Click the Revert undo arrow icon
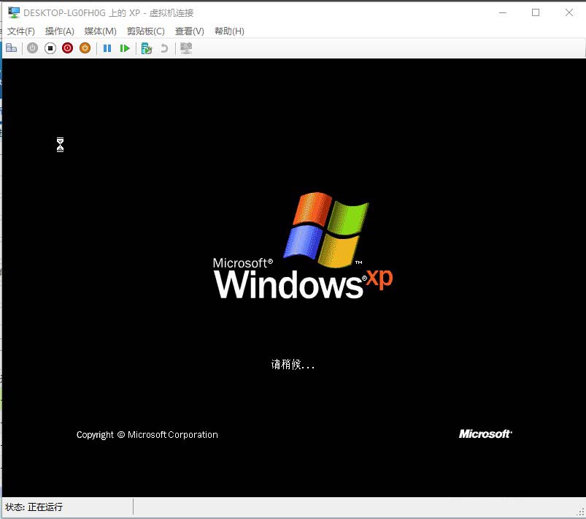The height and width of the screenshot is (519, 586). pyautogui.click(x=164, y=48)
